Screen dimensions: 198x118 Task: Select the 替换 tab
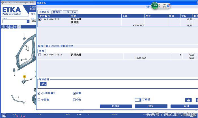(x=42, y=51)
